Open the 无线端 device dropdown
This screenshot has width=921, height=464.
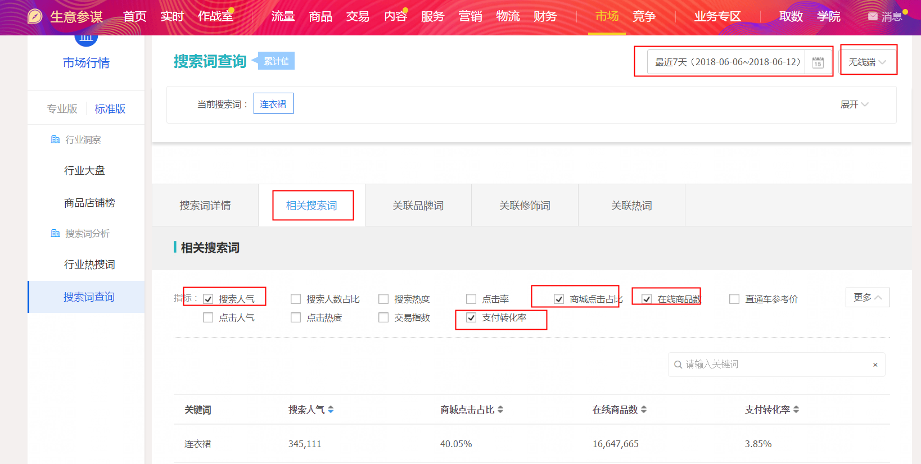(x=867, y=62)
